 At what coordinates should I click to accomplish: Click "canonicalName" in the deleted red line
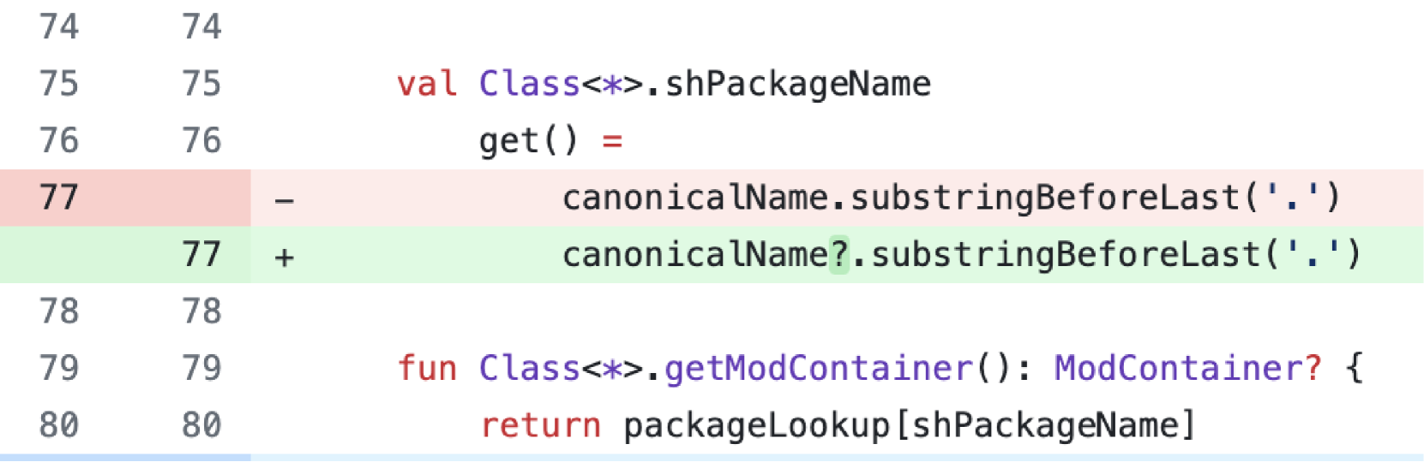[x=695, y=198]
